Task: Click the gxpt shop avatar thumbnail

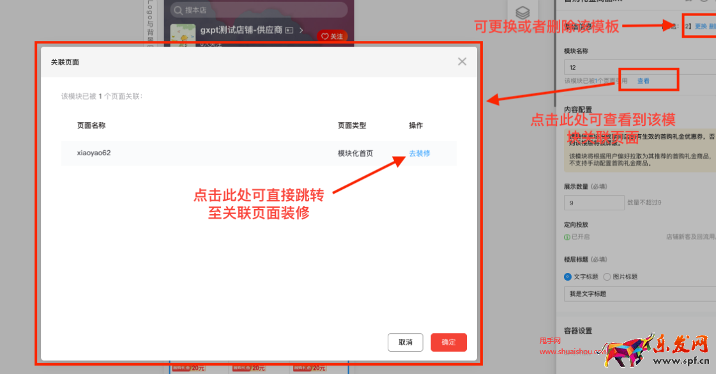Action: coord(183,36)
